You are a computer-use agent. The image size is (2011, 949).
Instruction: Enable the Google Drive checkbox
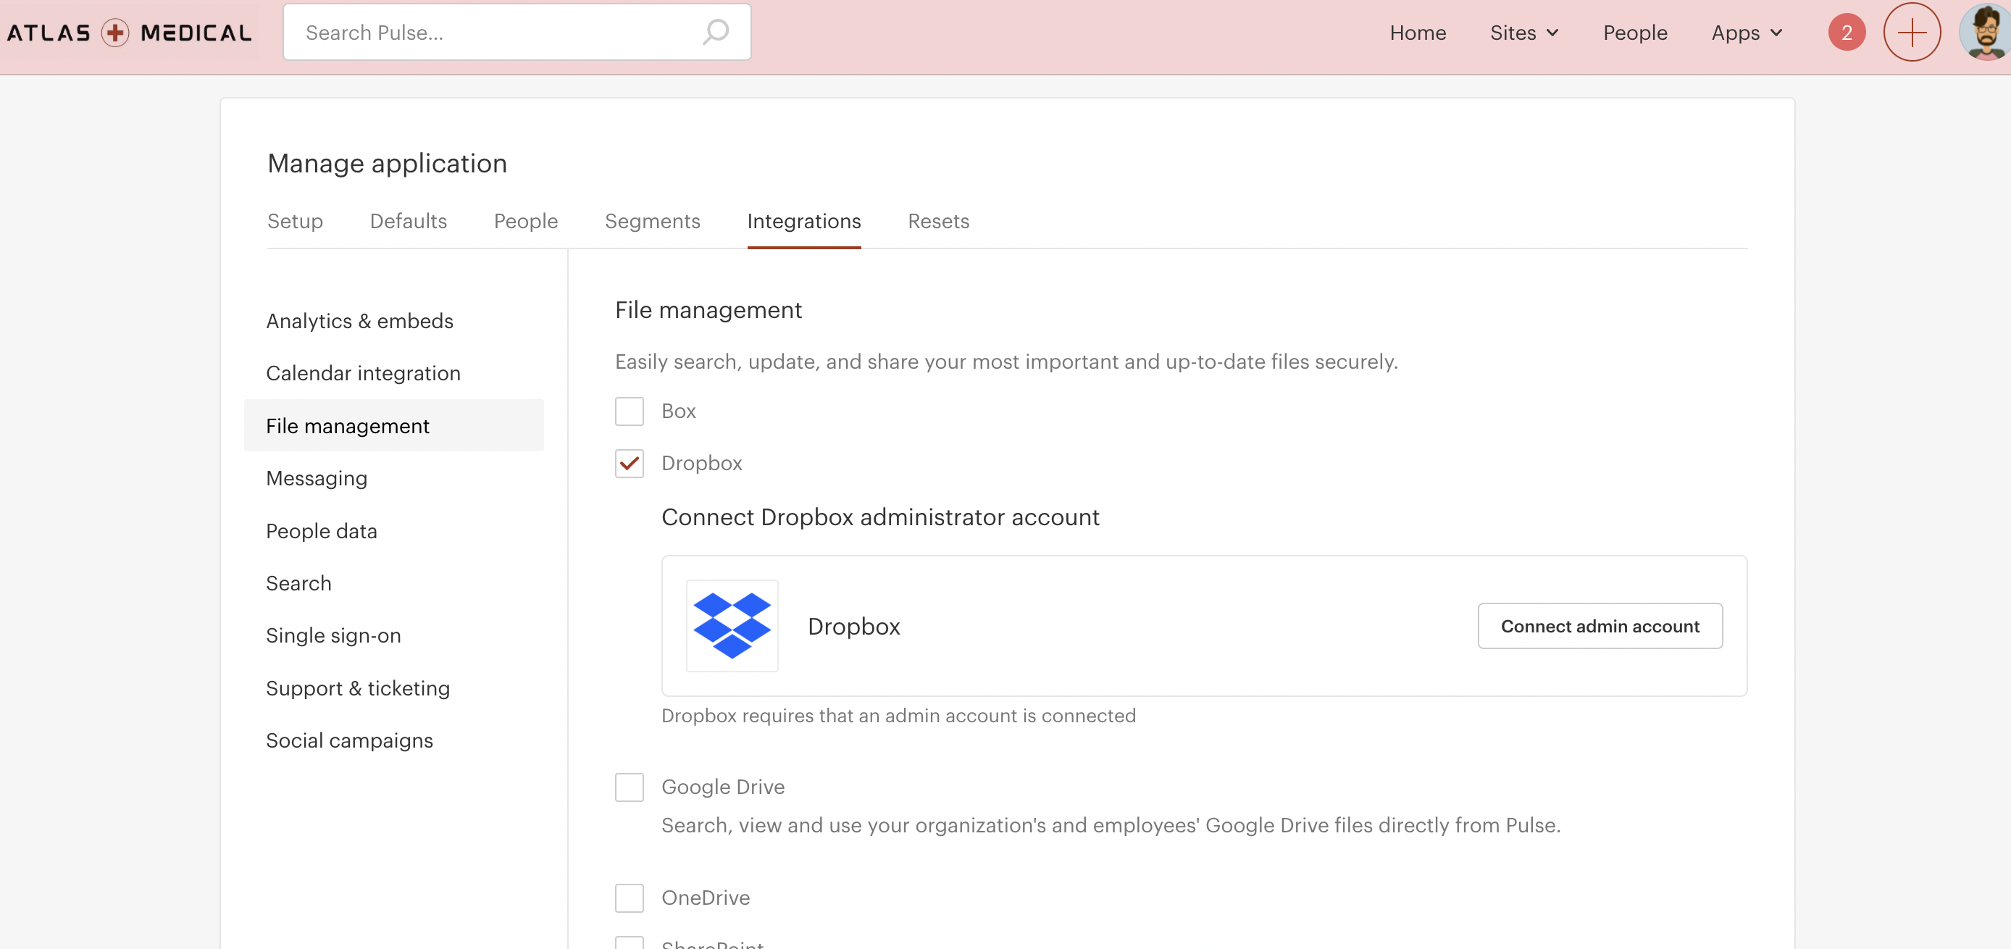(630, 787)
